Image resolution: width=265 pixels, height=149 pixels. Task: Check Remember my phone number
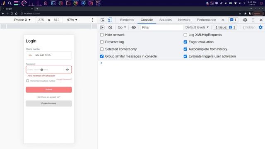pos(28,81)
